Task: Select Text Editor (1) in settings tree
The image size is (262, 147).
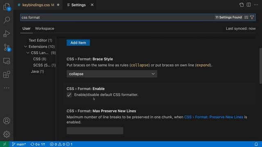Action: coord(41,40)
